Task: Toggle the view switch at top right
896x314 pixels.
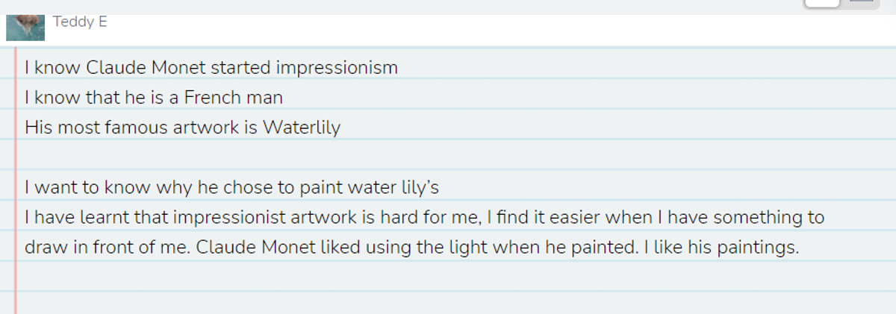Action: point(839,4)
